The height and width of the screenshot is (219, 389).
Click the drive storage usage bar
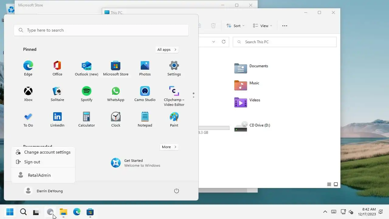214,128
